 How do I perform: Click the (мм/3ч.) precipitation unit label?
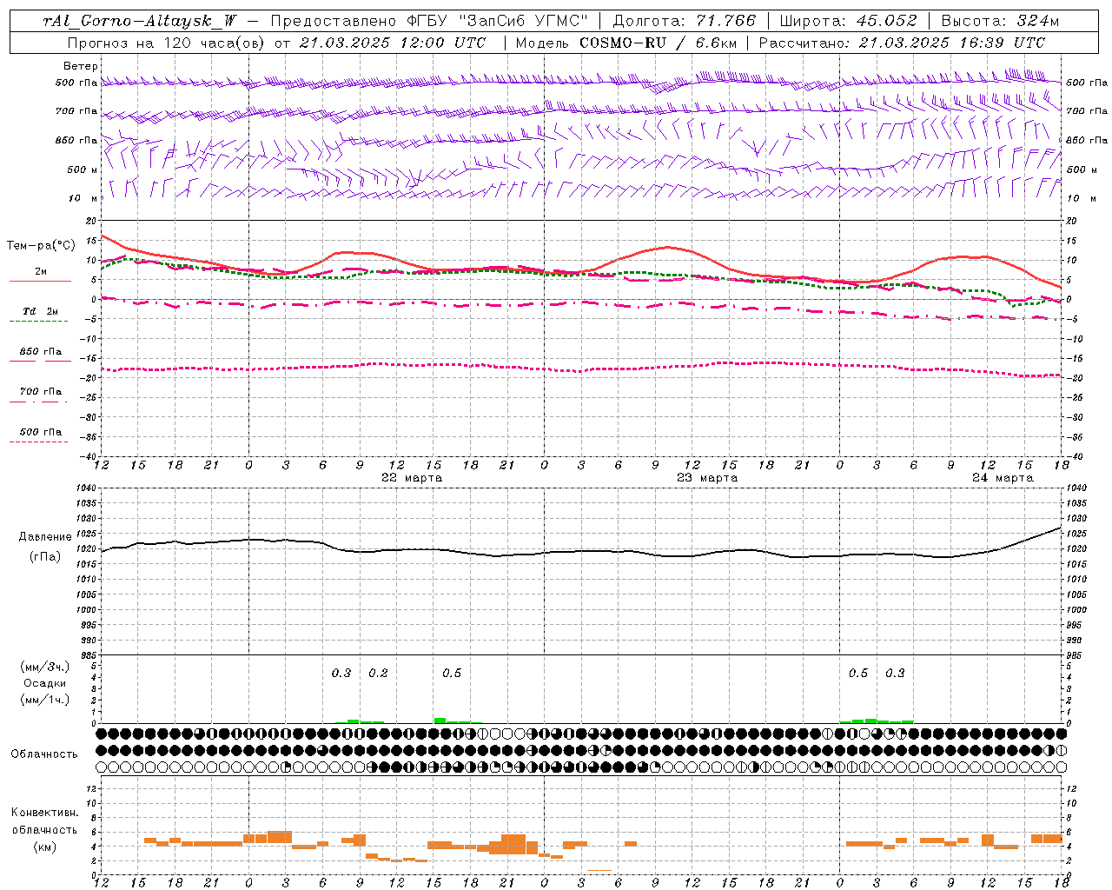(x=44, y=667)
